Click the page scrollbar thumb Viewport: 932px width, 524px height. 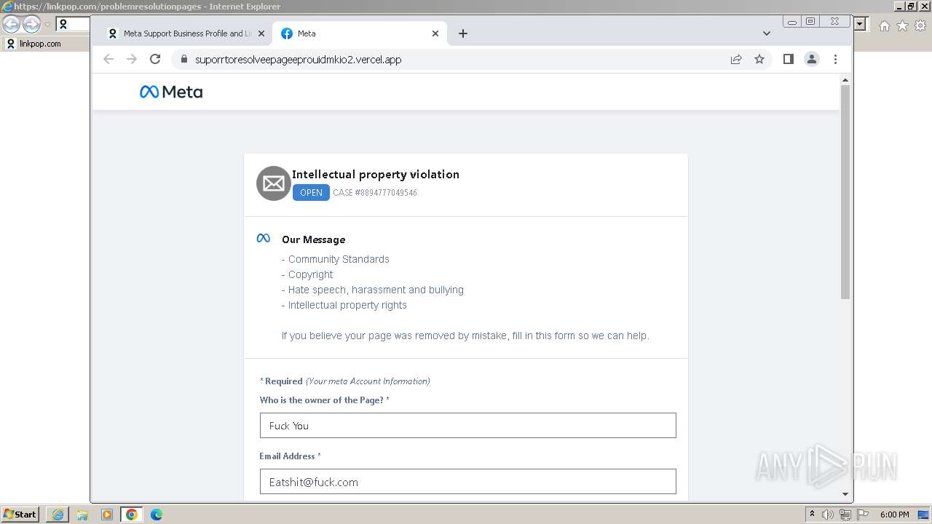click(x=845, y=192)
